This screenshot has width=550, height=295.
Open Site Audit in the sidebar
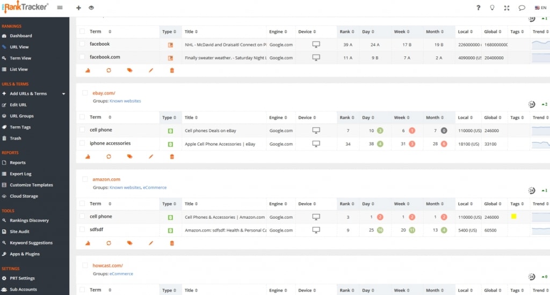click(x=20, y=232)
